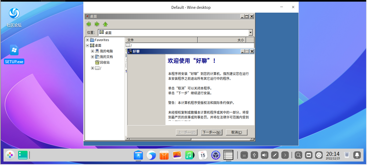Viewport: 367px width, 165px height.
Task: Click the onscreen keyboard tray icon
Action: tap(244, 155)
